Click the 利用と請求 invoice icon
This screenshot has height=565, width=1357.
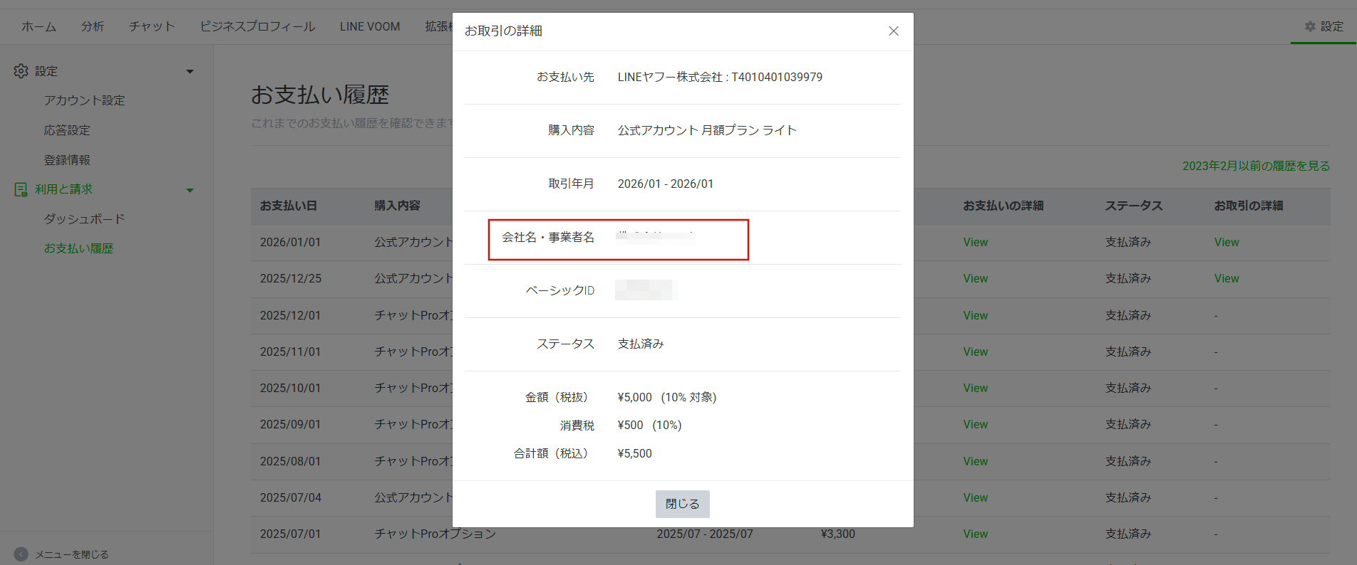[x=21, y=189]
